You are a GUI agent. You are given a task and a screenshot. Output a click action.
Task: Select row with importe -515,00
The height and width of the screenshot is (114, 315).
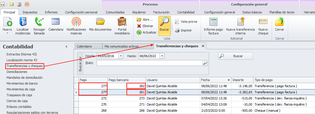coord(194,98)
